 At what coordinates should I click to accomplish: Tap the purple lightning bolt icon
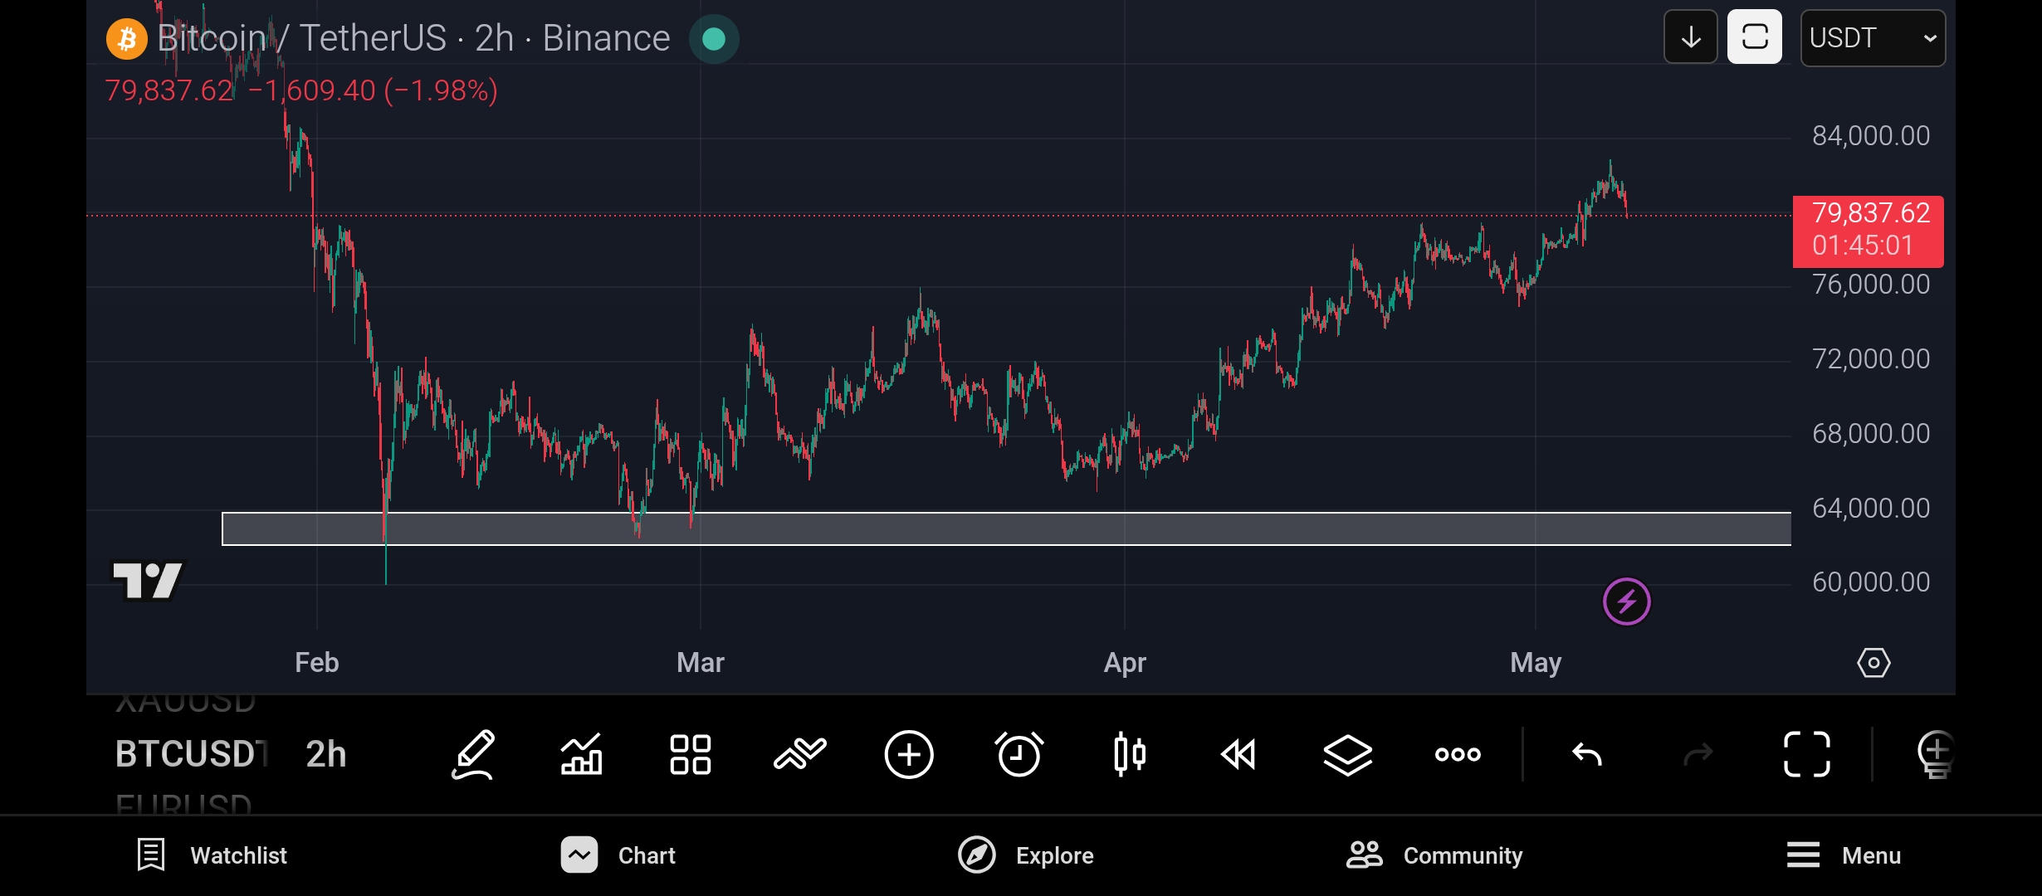[x=1627, y=601]
